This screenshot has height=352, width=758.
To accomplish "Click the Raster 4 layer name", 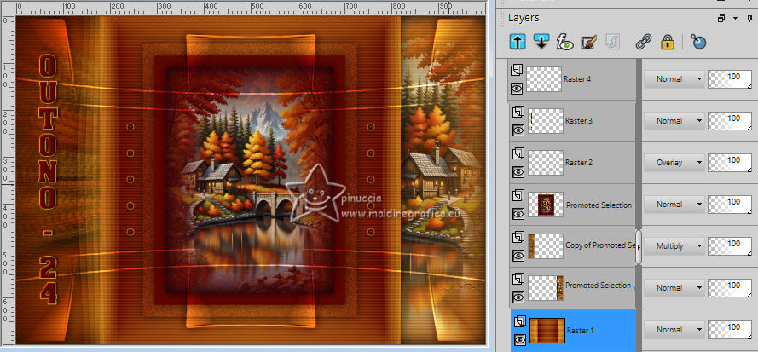I will pos(577,79).
